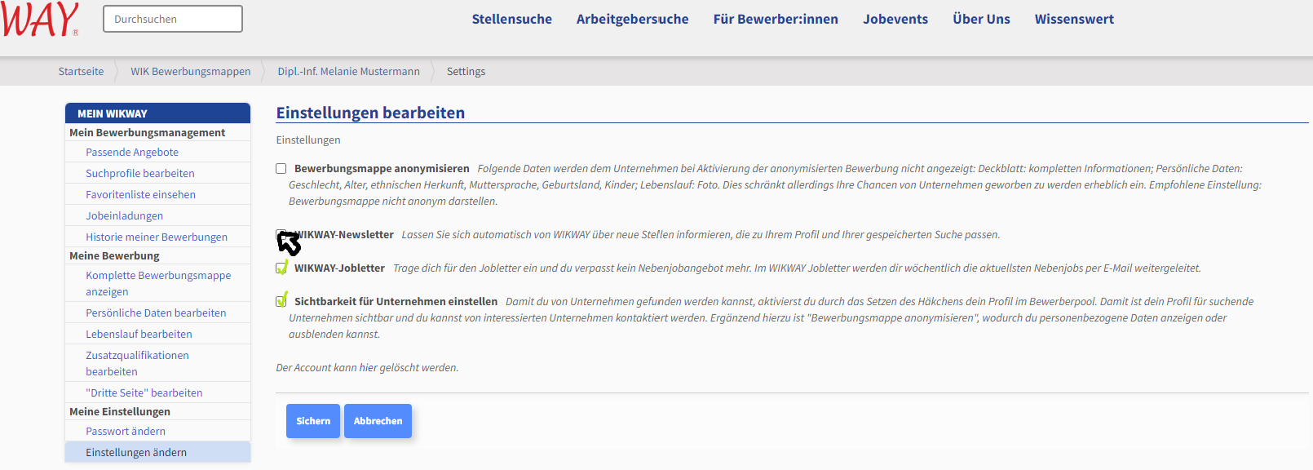
Task: Uncheck Sichtbarkeit für Unternehmen checkbox
Action: [281, 302]
